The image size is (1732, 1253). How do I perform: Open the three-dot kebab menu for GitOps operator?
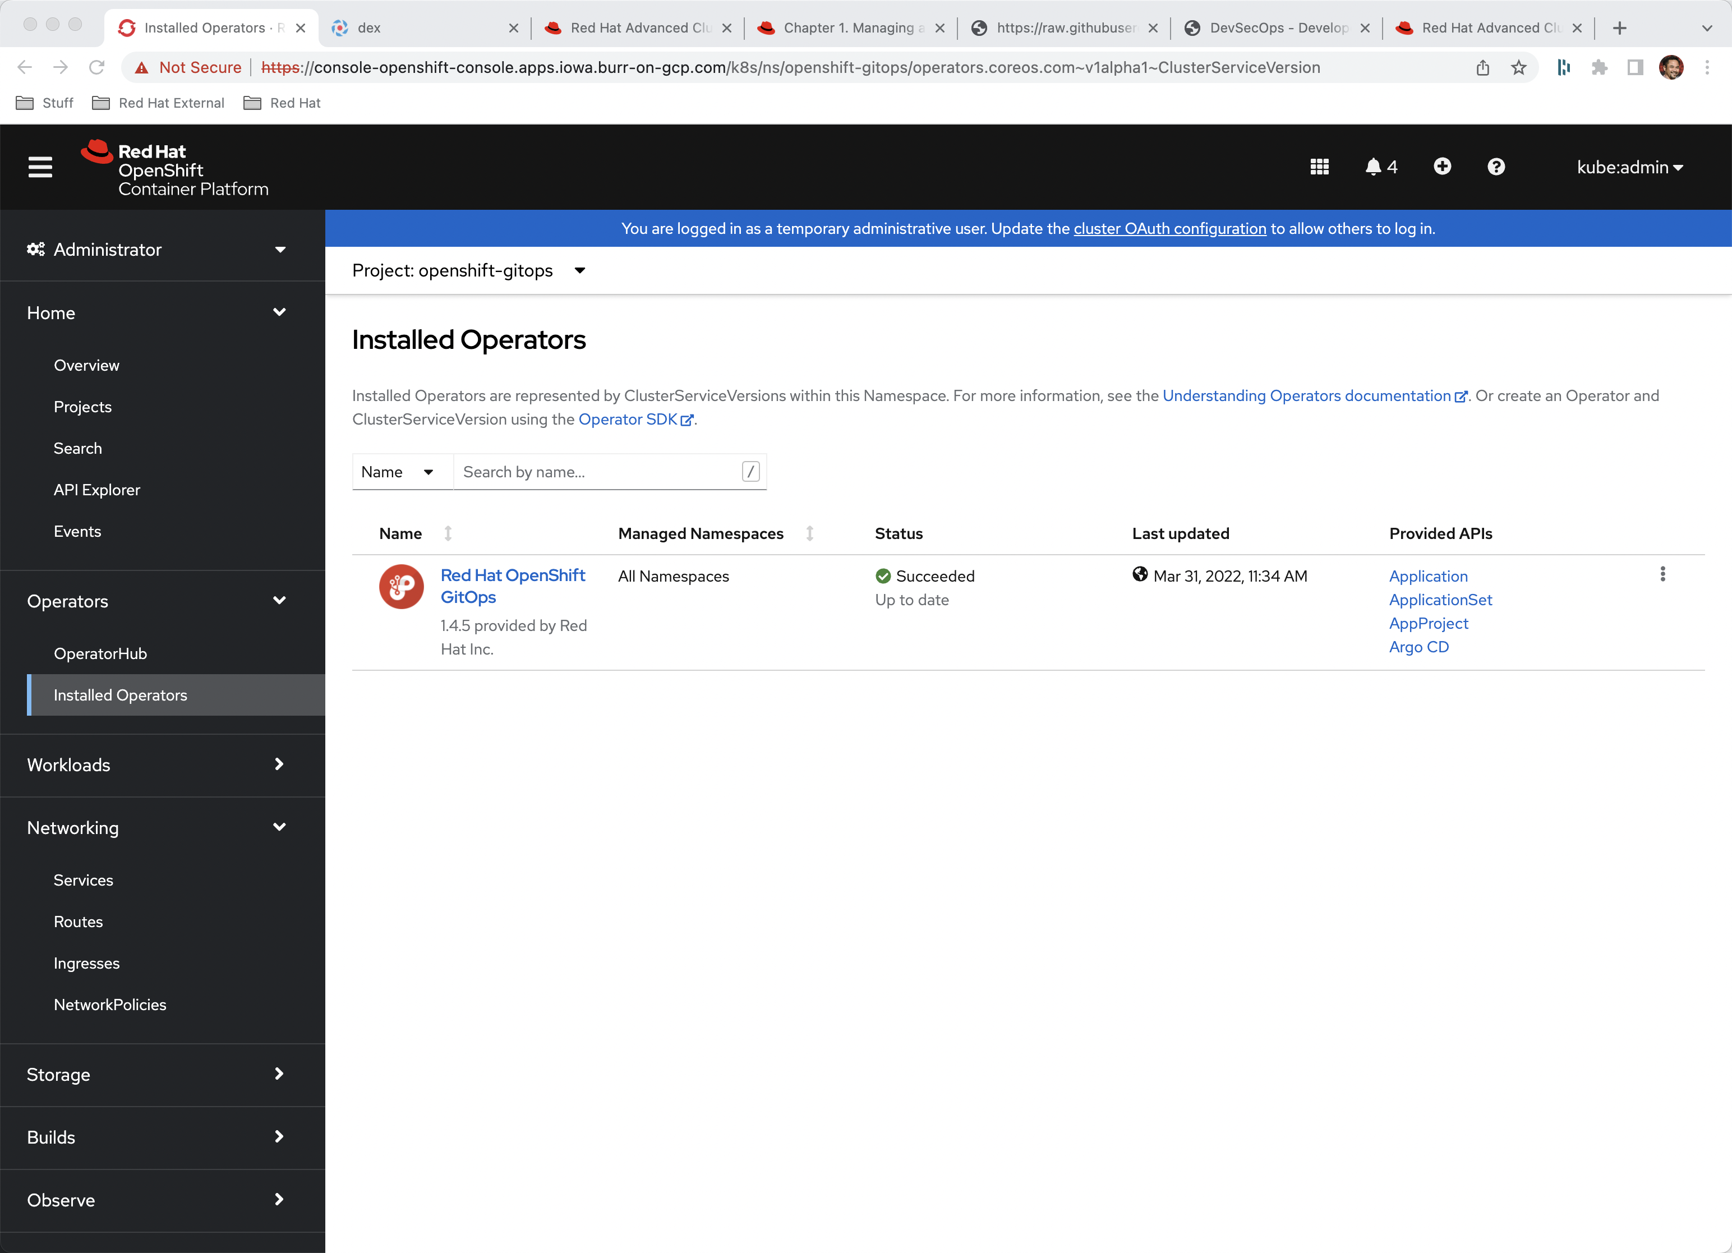(1665, 575)
